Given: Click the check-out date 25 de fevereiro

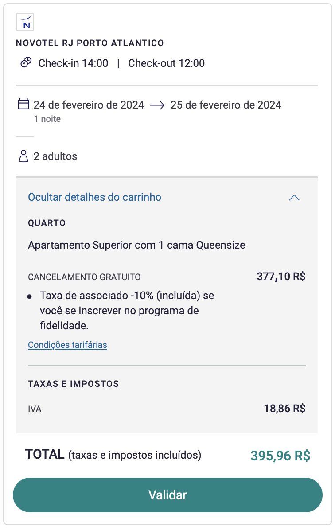Looking at the screenshot, I should tap(226, 105).
